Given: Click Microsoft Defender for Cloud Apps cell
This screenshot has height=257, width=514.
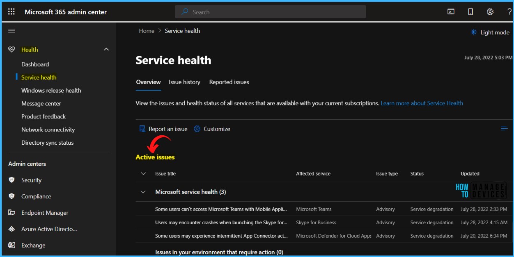Looking at the screenshot, I should 334,236.
